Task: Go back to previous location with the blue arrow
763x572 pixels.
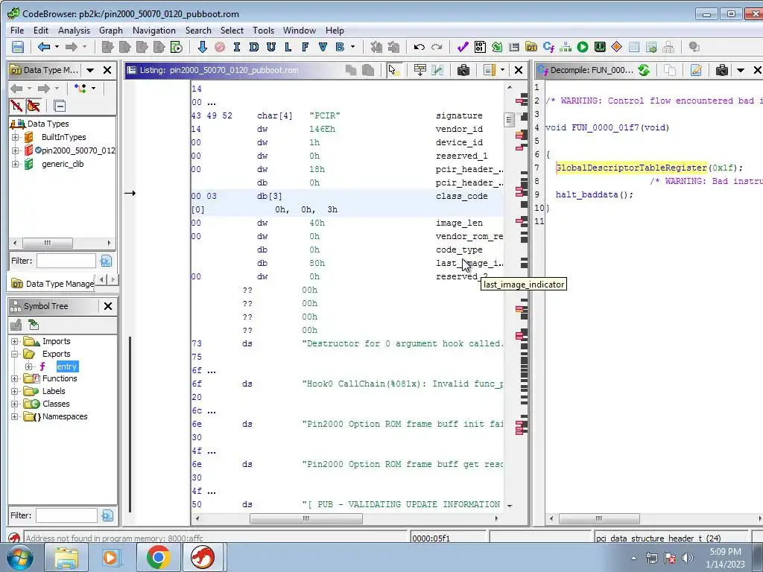Action: tap(44, 47)
